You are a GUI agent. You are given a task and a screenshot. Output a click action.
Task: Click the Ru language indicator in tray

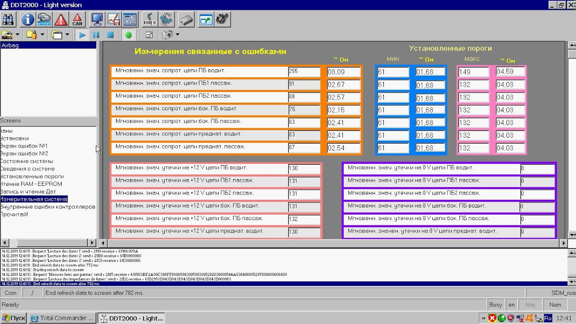548,318
